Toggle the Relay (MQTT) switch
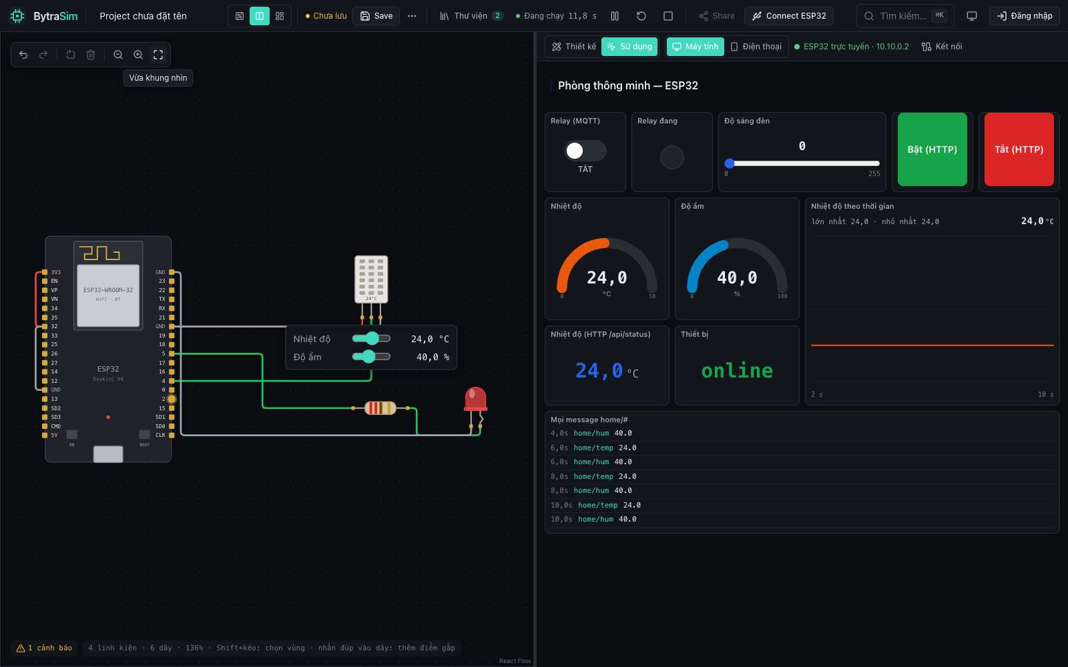The height and width of the screenshot is (667, 1068). (585, 151)
